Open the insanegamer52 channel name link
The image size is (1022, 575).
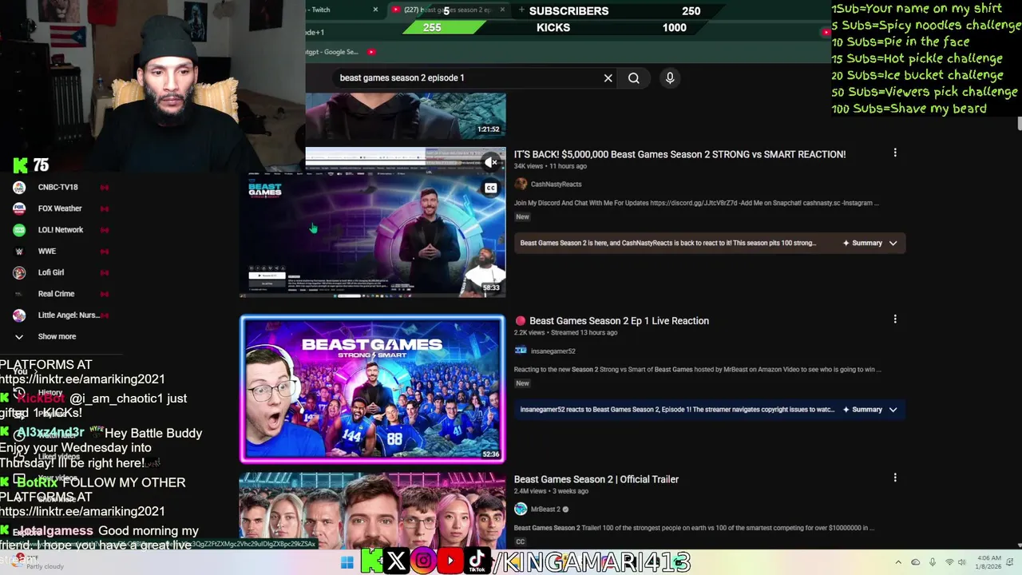pos(553,351)
